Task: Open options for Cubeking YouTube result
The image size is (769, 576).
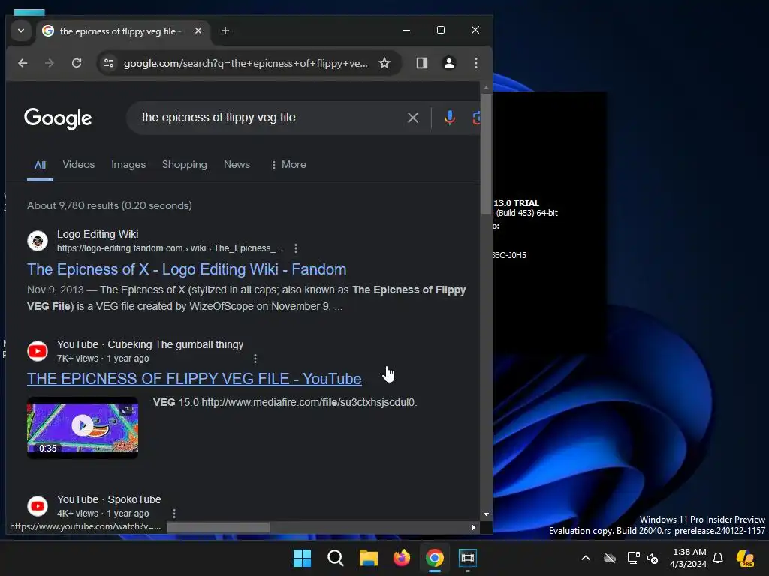Action: tap(255, 358)
